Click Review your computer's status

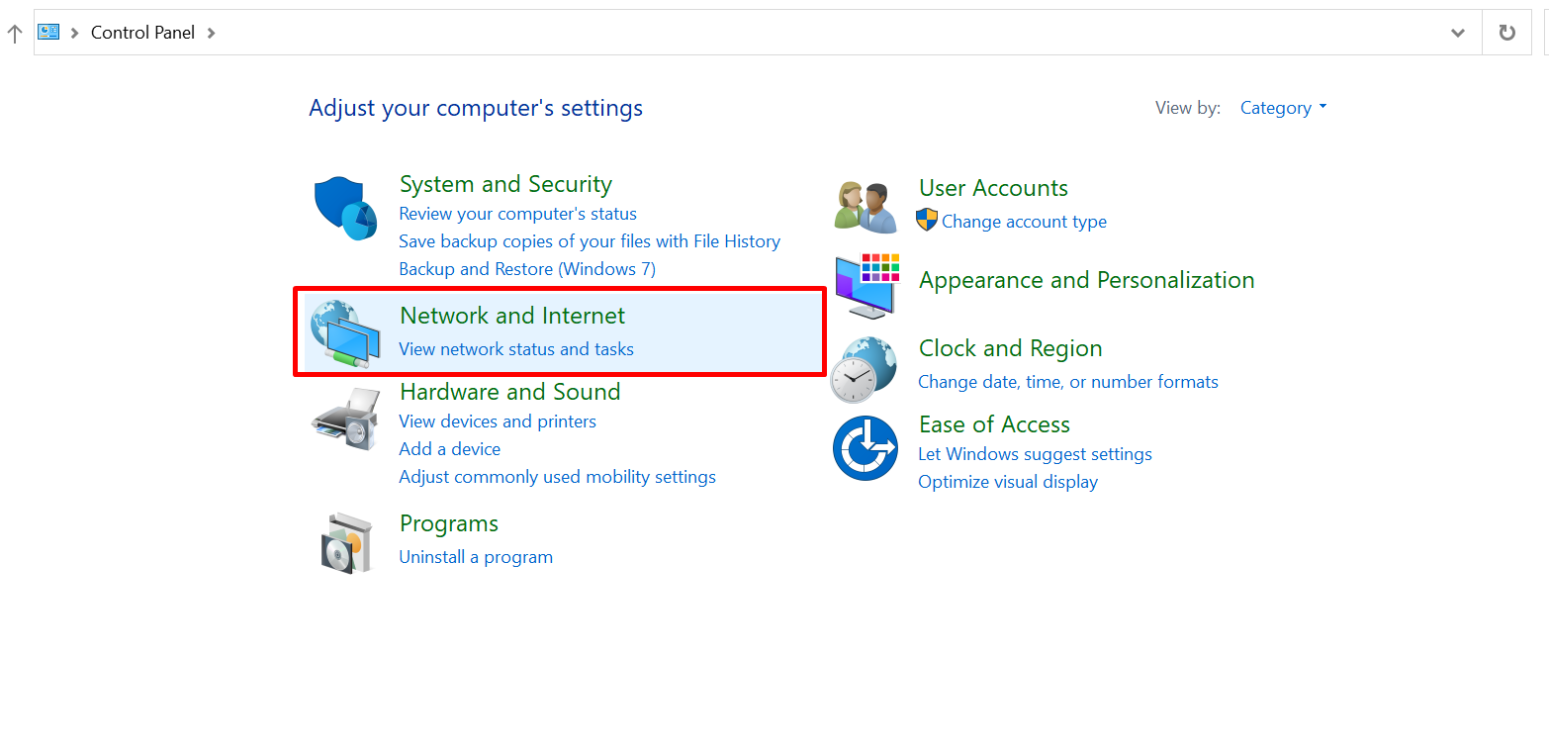point(517,214)
